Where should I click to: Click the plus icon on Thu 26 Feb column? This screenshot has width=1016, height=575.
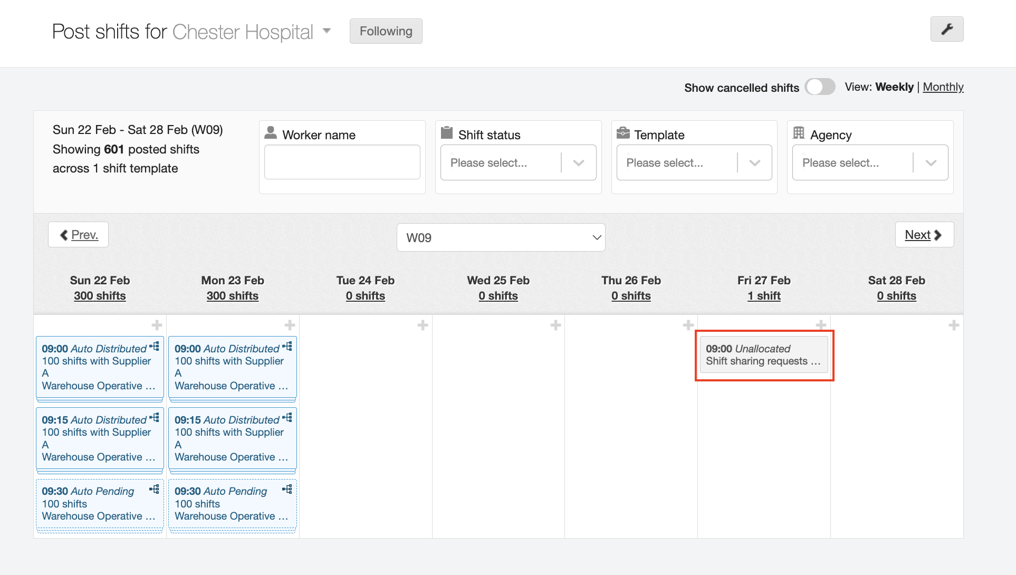tap(688, 325)
